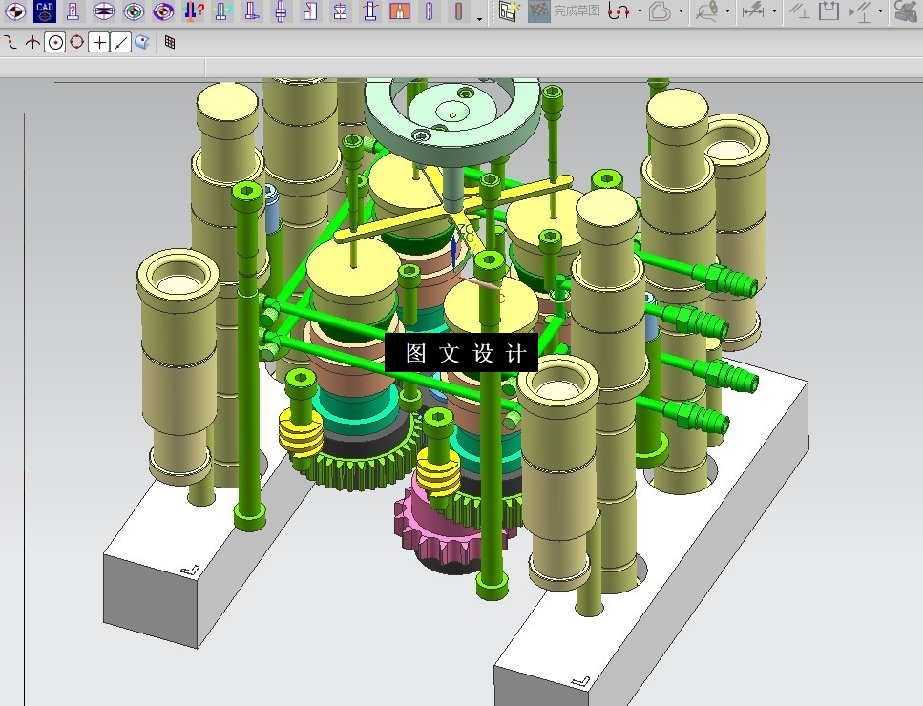
Task: Click the auto constrain icon with green arrow
Action: [x=860, y=11]
